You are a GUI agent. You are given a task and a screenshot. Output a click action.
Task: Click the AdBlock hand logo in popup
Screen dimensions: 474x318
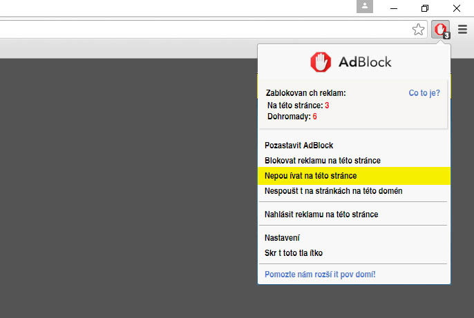click(321, 62)
